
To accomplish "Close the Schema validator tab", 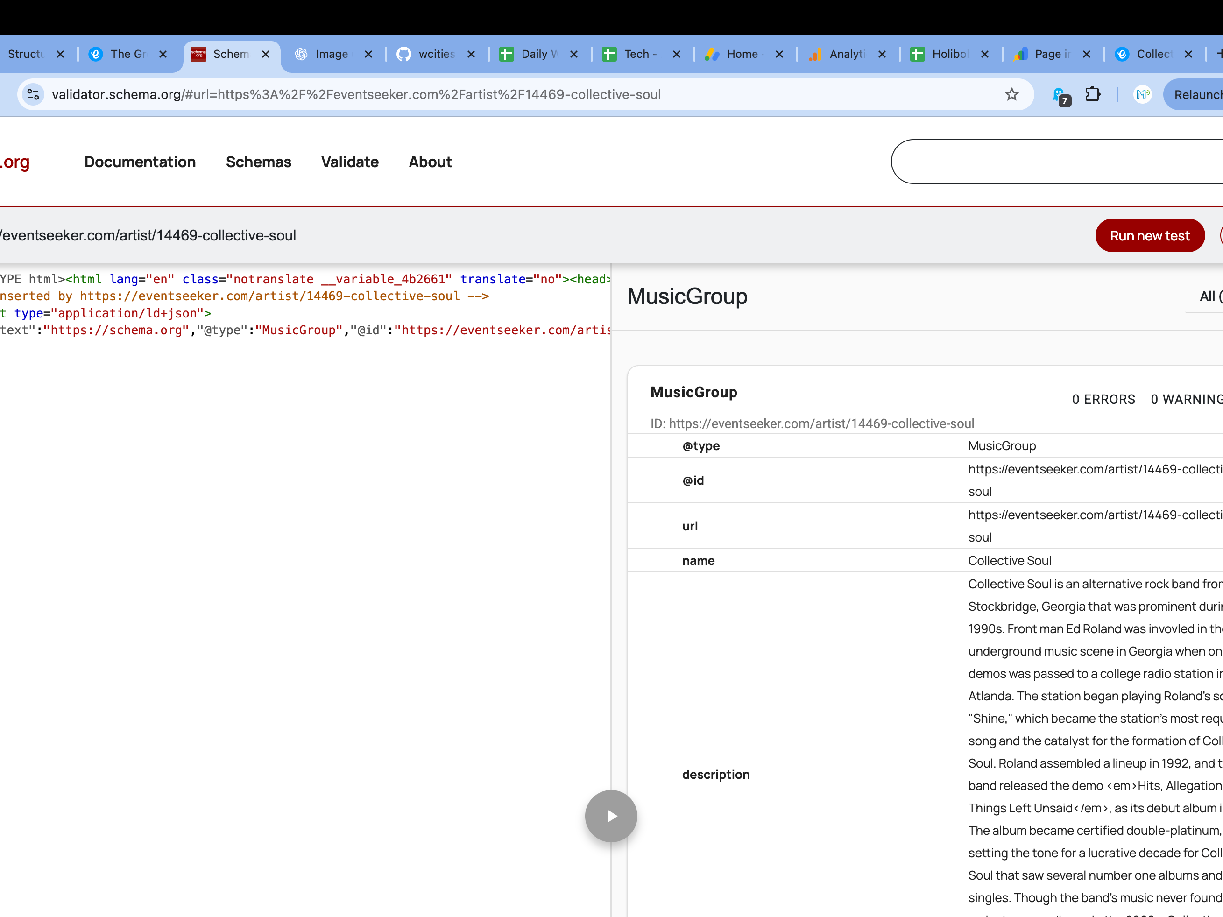I will [x=265, y=54].
